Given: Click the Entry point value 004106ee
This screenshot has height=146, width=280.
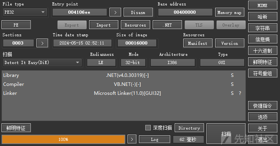Looking at the screenshot, I should coord(79,12).
